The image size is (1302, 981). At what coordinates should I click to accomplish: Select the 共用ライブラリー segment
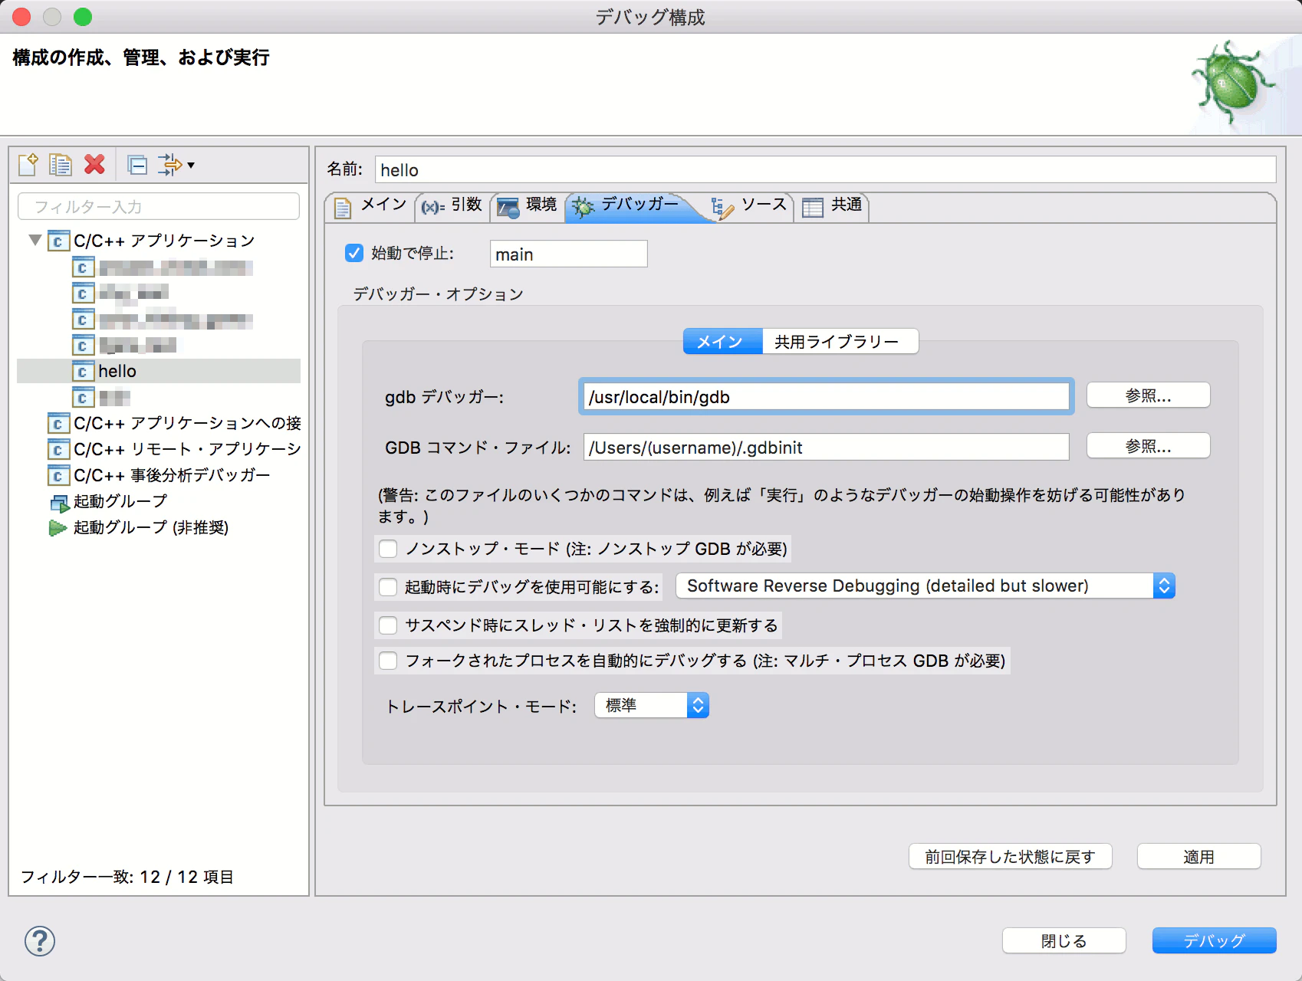840,342
